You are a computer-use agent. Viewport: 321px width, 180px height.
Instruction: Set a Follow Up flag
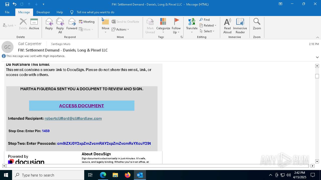[176, 26]
